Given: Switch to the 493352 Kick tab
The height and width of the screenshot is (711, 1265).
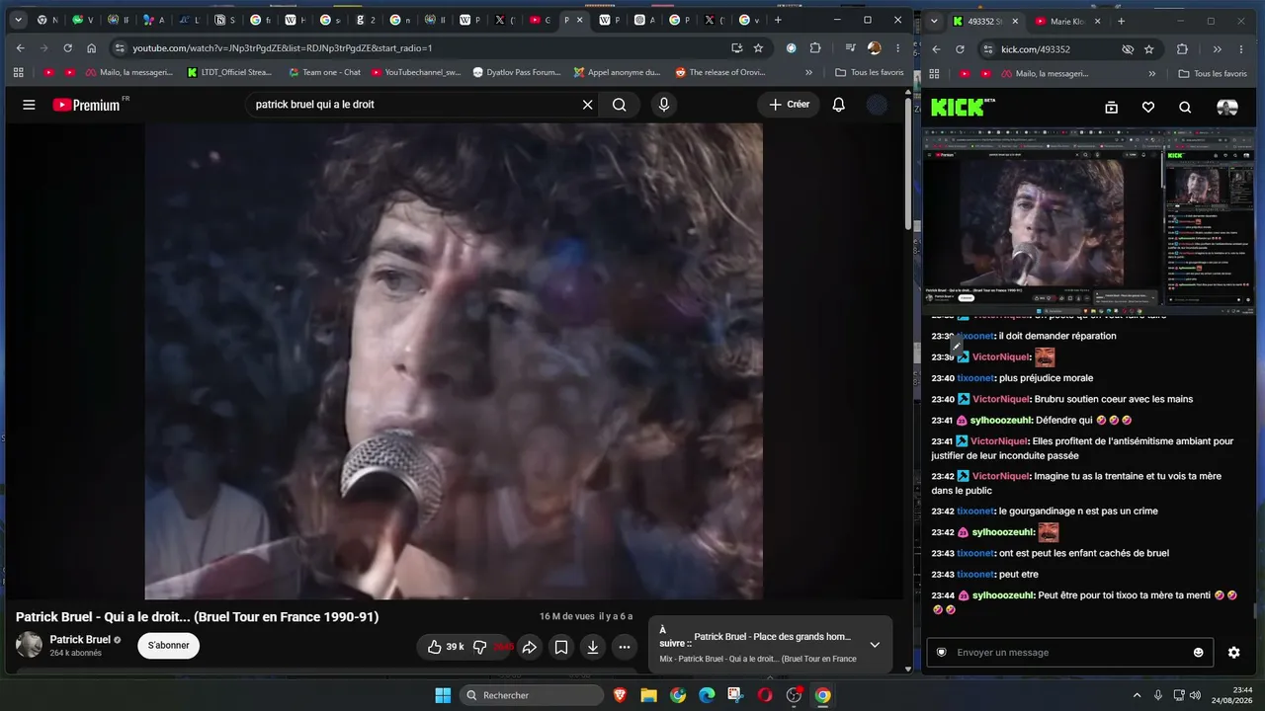Looking at the screenshot, I should click(x=985, y=21).
